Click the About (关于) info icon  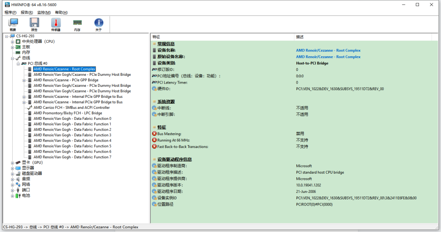[98, 24]
